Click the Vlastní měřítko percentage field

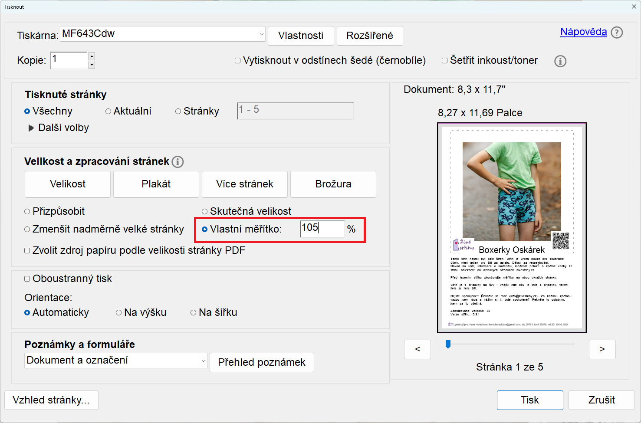tap(322, 229)
